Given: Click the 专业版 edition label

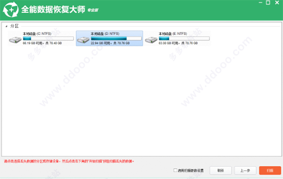Looking at the screenshot, I should coord(93,10).
